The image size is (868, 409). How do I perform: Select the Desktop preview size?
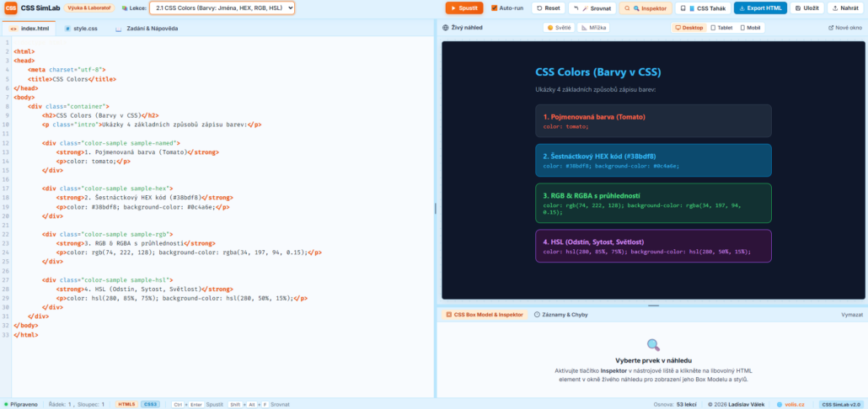click(689, 28)
